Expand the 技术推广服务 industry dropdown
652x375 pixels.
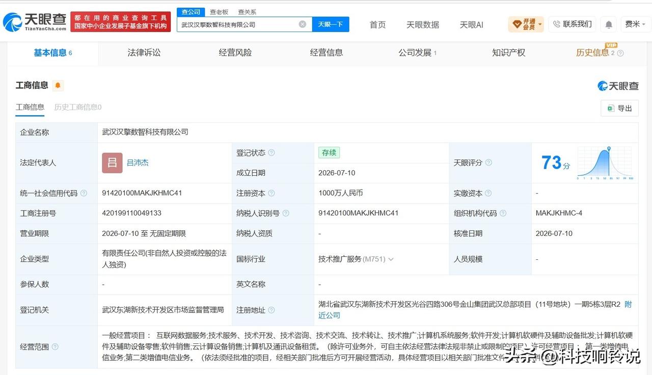tap(391, 259)
